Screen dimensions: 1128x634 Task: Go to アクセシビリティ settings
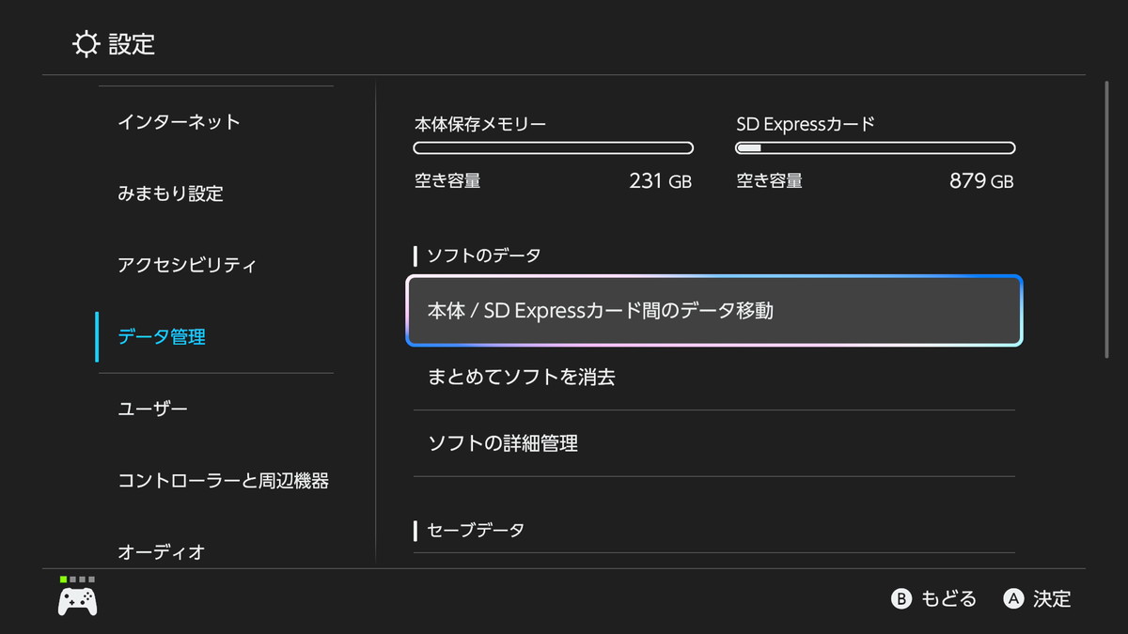coord(186,265)
